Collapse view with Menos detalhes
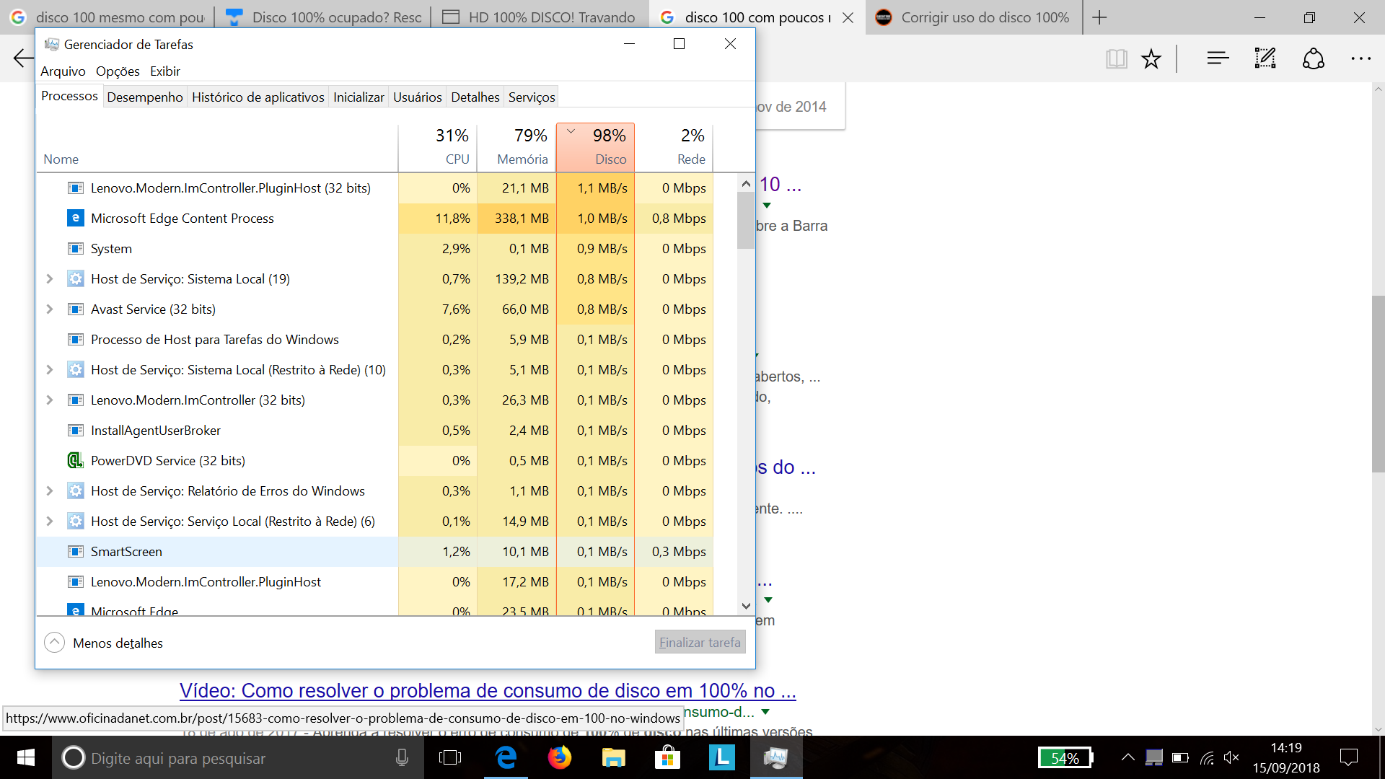The width and height of the screenshot is (1385, 779). click(104, 643)
